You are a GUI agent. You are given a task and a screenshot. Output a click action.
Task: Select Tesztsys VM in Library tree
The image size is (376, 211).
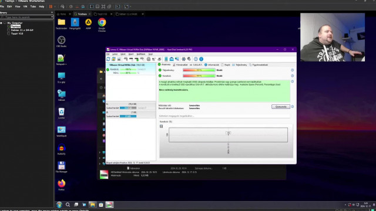point(15,26)
